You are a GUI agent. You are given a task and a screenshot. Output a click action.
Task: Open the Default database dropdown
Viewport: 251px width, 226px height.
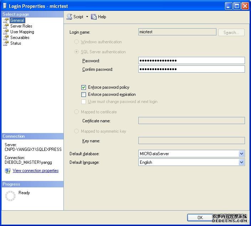[x=241, y=154]
